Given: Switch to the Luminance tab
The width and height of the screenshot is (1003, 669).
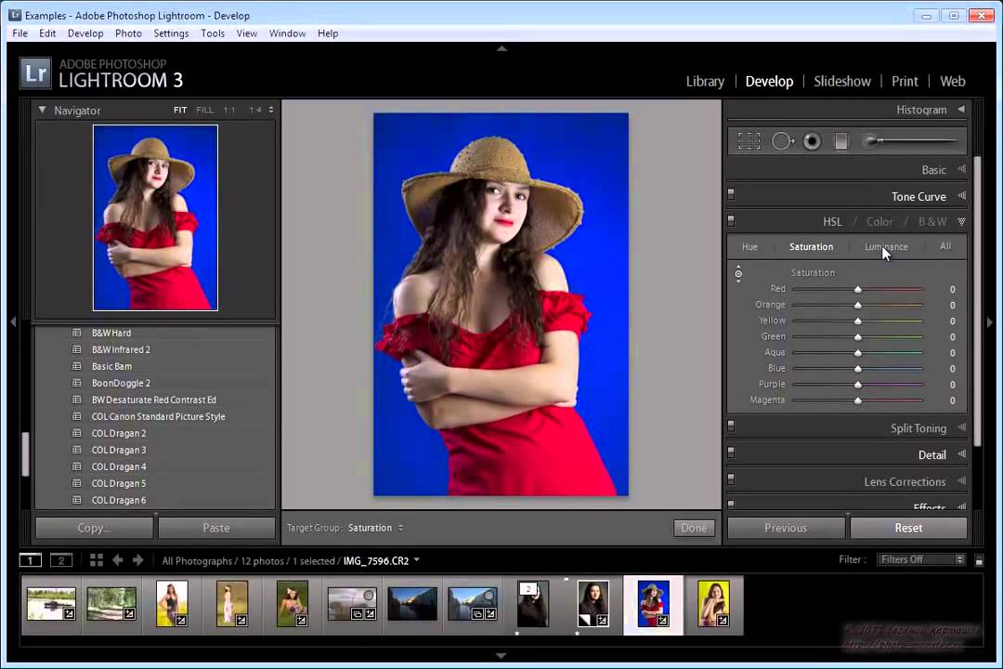Looking at the screenshot, I should coord(886,246).
